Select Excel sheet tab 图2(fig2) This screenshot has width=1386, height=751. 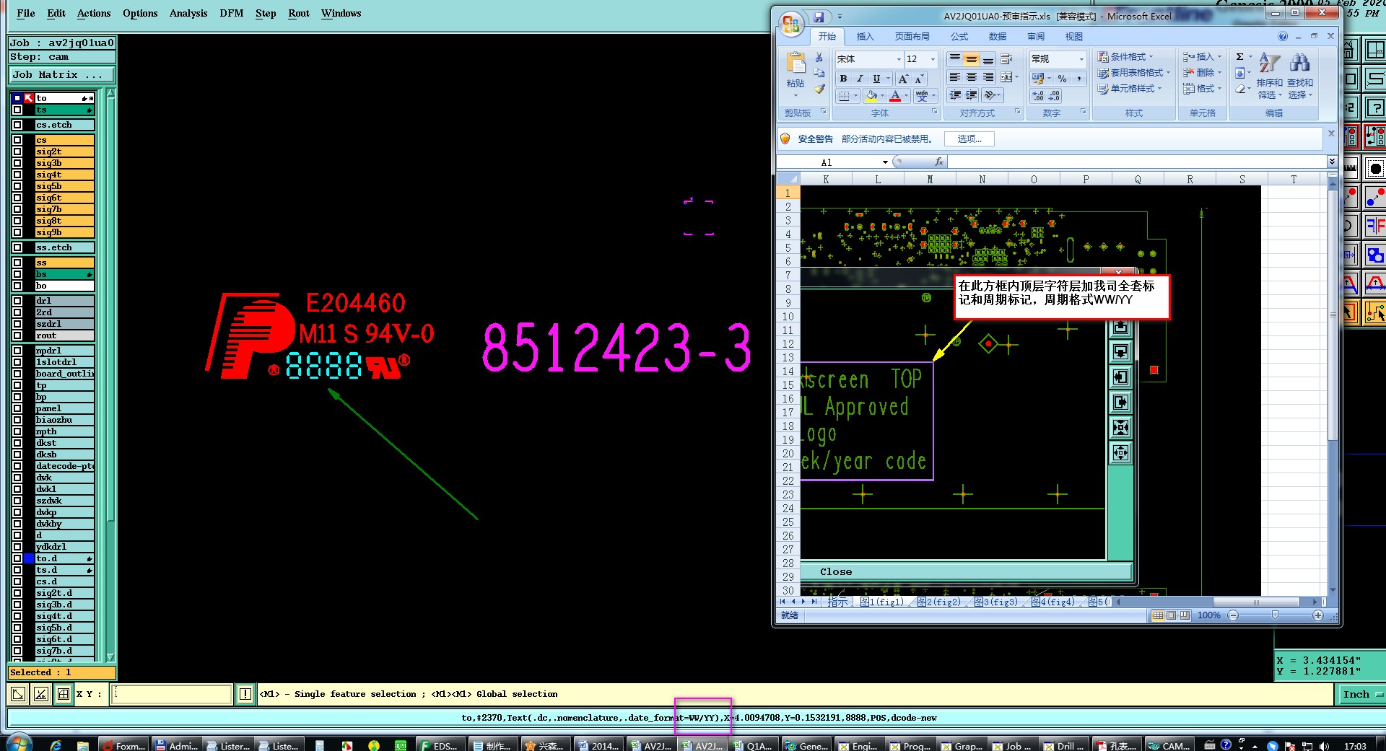tap(939, 602)
